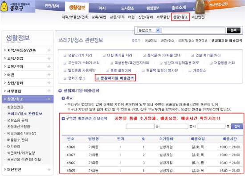Open 에코마일리지(새창) sidebar link
Viewport: 245px width, 176px height.
(x=21, y=133)
